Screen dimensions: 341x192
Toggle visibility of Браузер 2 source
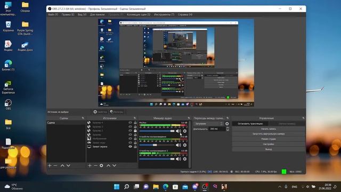[130, 131]
